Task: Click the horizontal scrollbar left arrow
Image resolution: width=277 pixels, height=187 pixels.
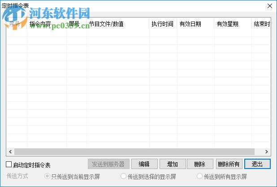Action: click(x=10, y=152)
